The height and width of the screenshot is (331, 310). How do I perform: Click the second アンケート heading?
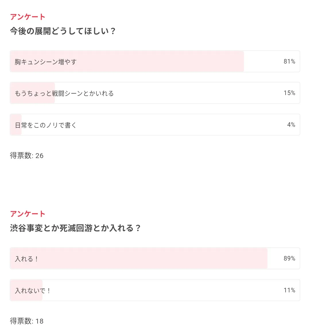[28, 214]
